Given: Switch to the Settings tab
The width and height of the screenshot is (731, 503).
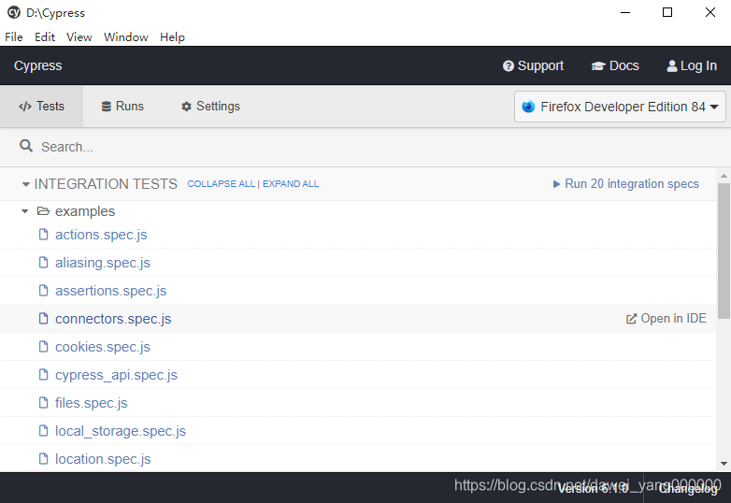Looking at the screenshot, I should [x=210, y=107].
